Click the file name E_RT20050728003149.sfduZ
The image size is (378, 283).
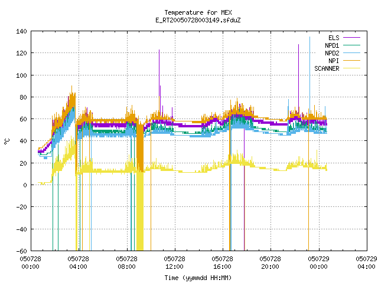pos(198,20)
